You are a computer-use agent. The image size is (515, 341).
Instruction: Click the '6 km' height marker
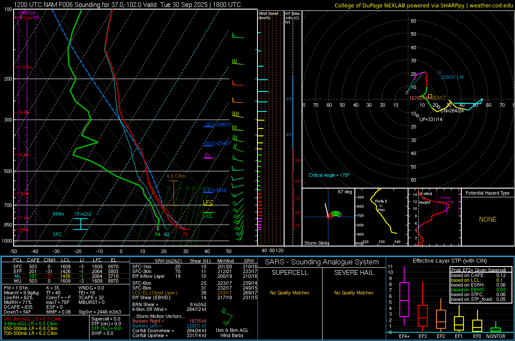(x=24, y=155)
